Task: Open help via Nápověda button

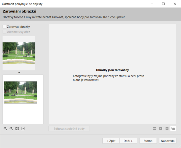Action: (168, 141)
